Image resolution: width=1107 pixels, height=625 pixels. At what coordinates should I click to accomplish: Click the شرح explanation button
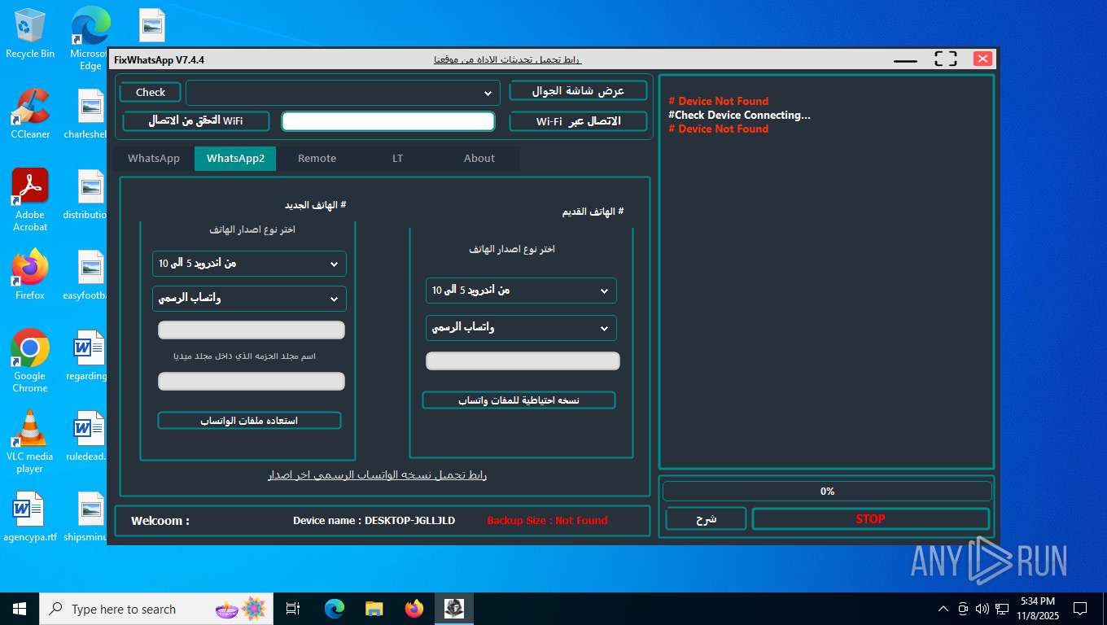click(706, 519)
